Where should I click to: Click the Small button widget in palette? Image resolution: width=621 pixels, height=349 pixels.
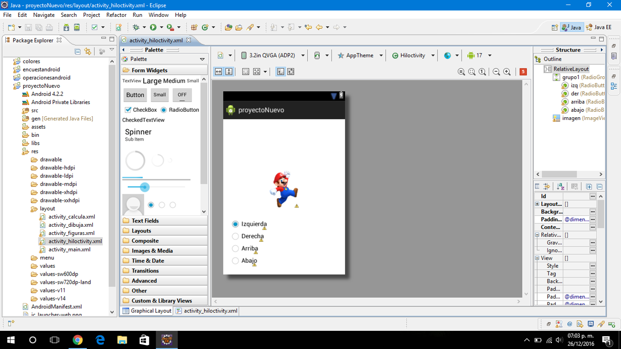pyautogui.click(x=160, y=95)
